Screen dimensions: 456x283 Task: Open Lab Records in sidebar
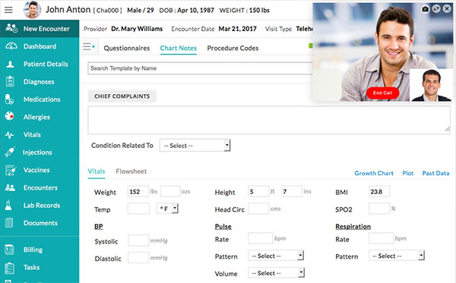[42, 205]
